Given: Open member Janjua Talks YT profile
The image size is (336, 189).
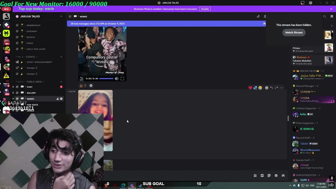Looking at the screenshot, I should tap(313, 77).
